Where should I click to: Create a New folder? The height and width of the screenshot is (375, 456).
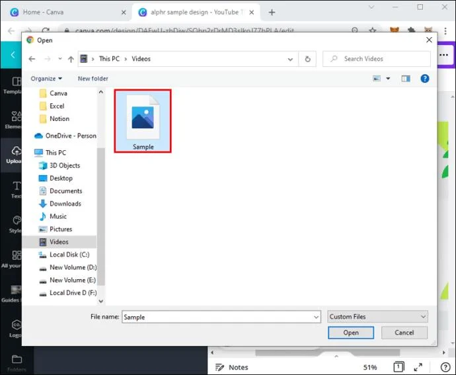pos(93,79)
